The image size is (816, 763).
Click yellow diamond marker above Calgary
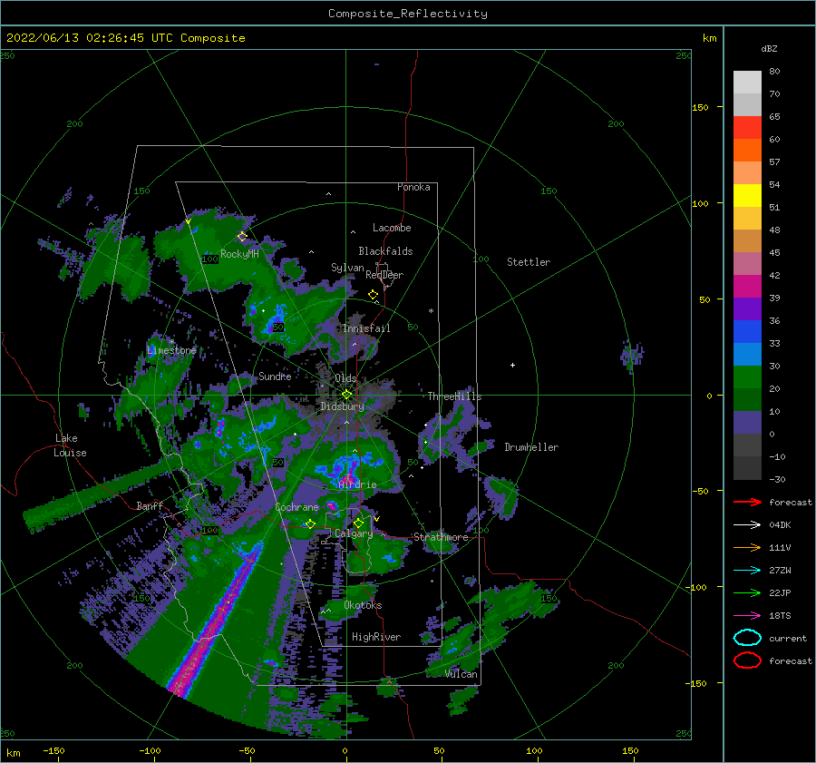[358, 523]
